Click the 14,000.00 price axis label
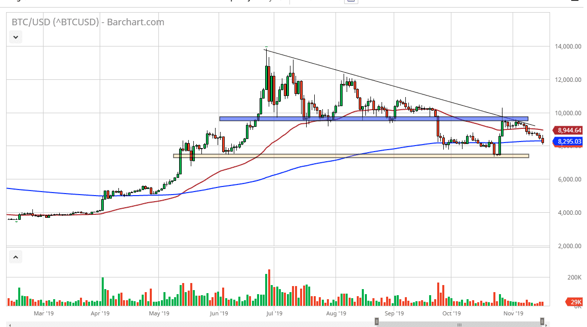587x327 pixels. (568, 46)
